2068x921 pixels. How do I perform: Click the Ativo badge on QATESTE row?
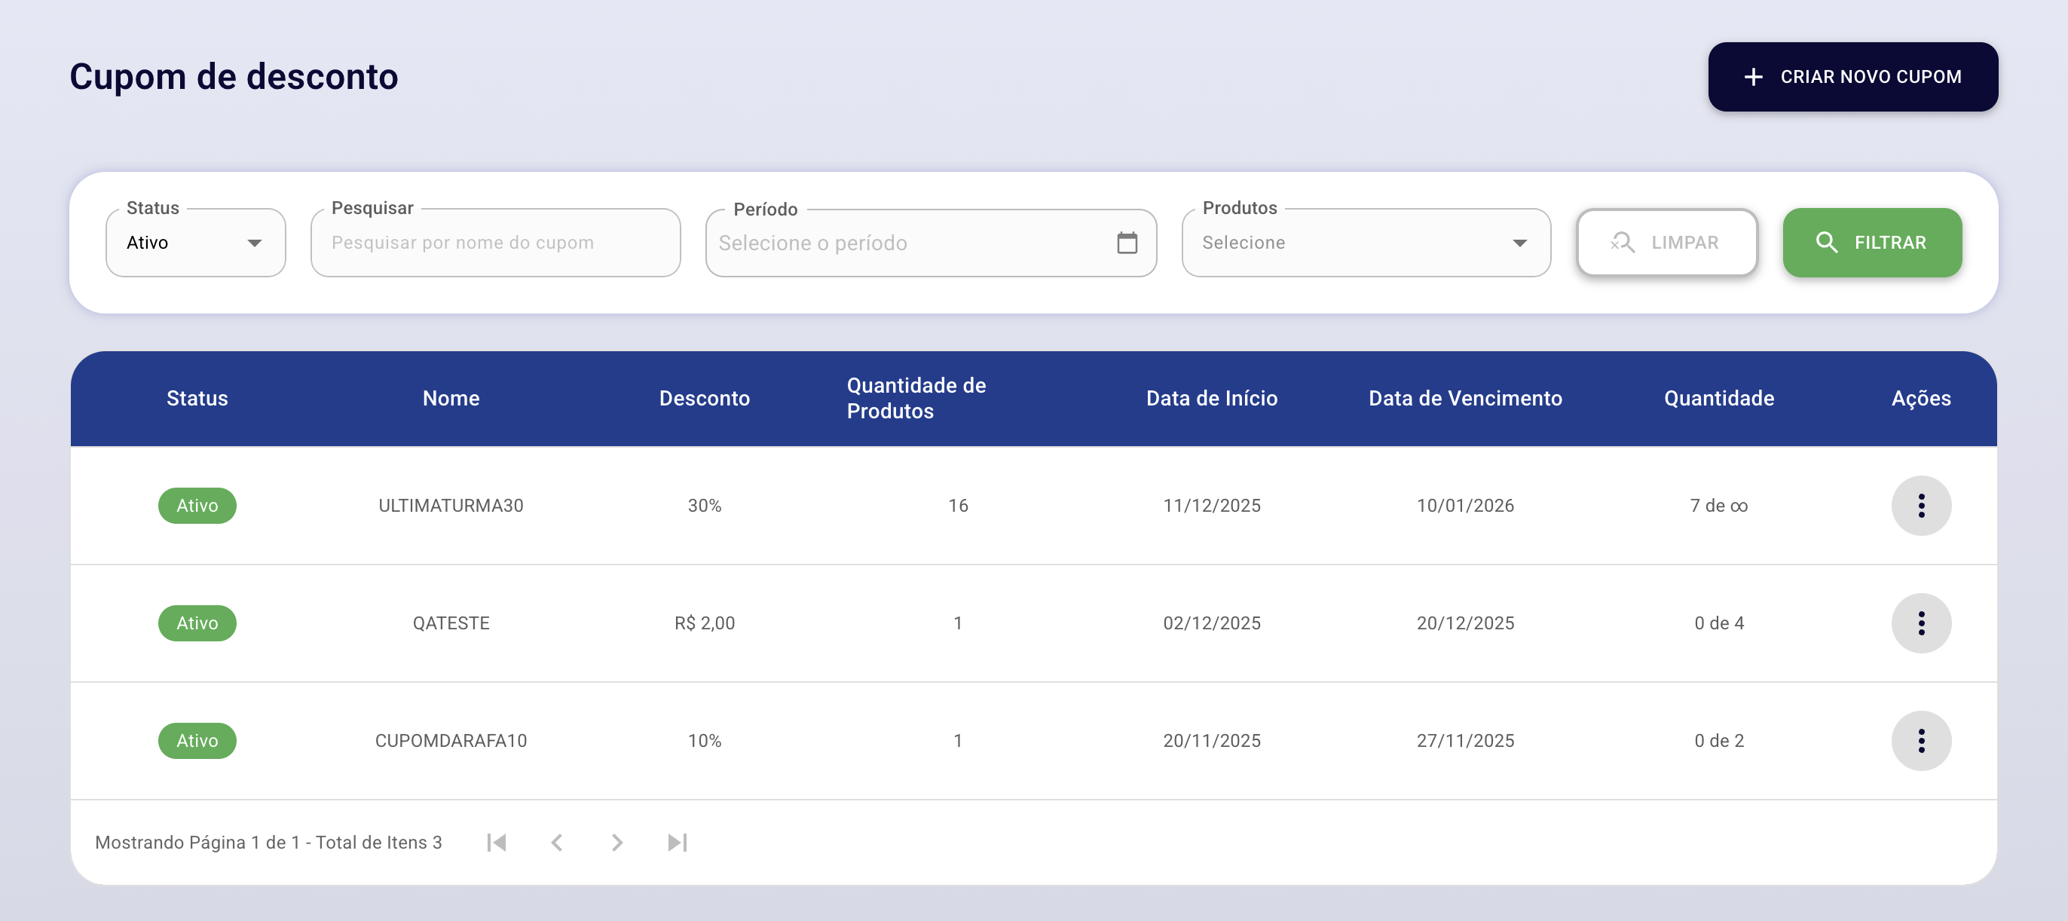(x=197, y=623)
